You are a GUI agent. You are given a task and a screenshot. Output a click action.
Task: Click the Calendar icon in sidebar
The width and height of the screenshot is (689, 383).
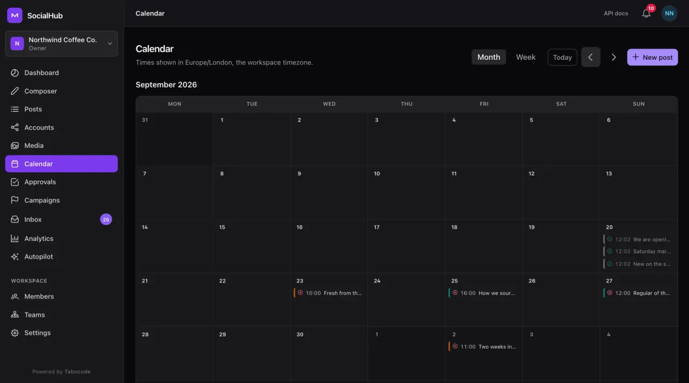pyautogui.click(x=15, y=164)
